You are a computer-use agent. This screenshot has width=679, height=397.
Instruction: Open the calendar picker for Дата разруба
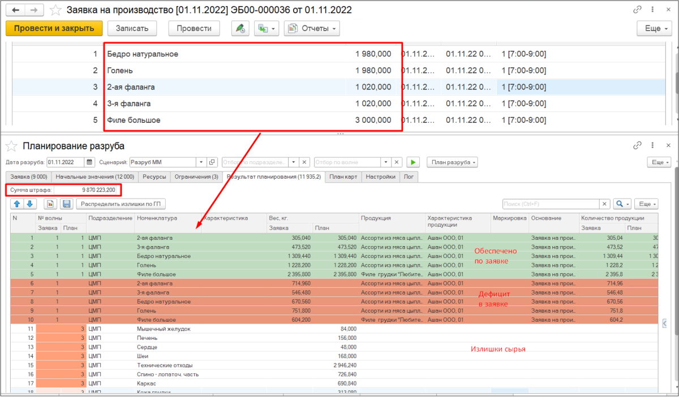pyautogui.click(x=89, y=162)
